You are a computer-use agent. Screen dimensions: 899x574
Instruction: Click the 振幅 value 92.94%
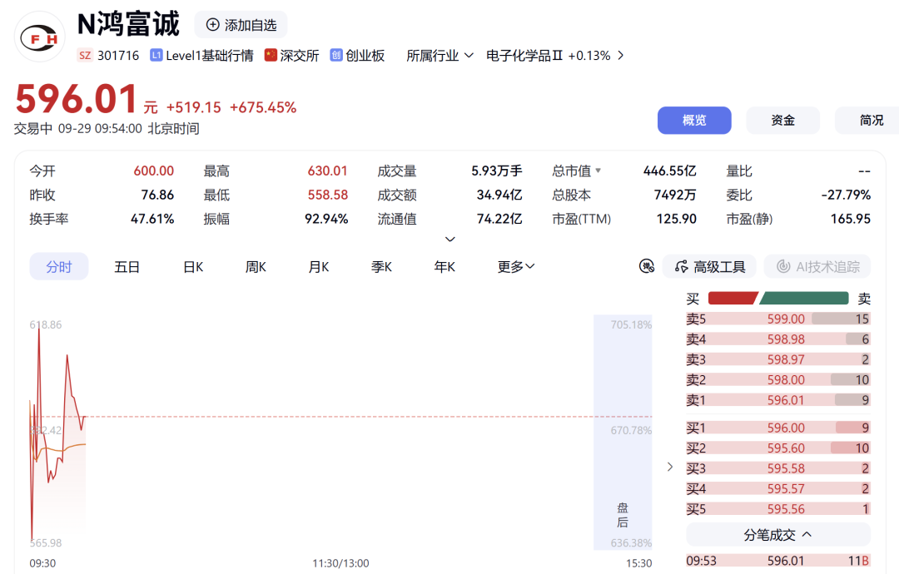tap(326, 219)
